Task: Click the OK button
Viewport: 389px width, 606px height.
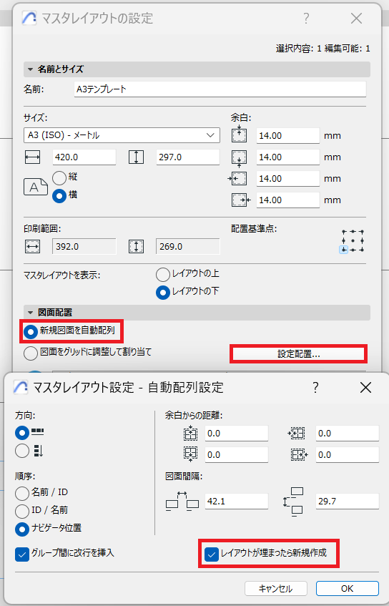Action: (348, 588)
